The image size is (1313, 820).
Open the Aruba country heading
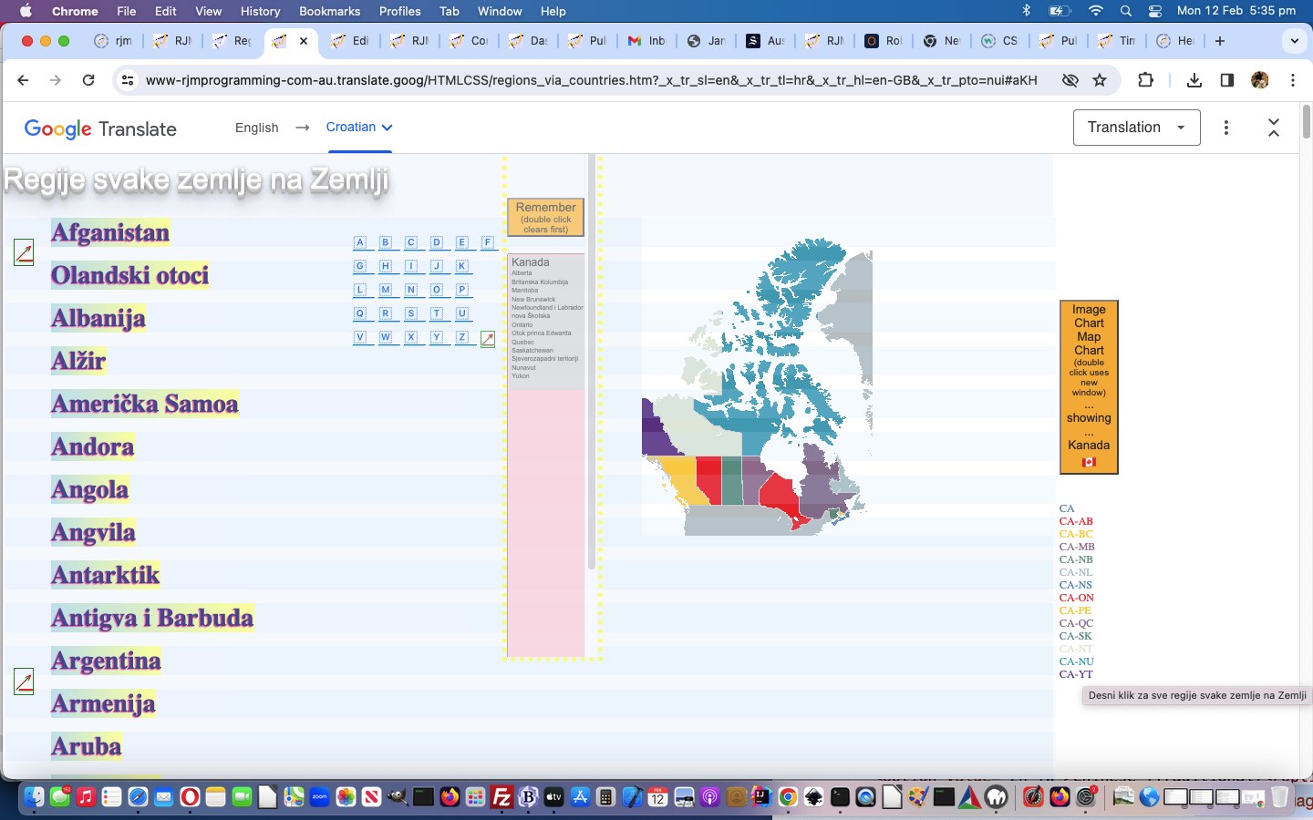coord(87,746)
